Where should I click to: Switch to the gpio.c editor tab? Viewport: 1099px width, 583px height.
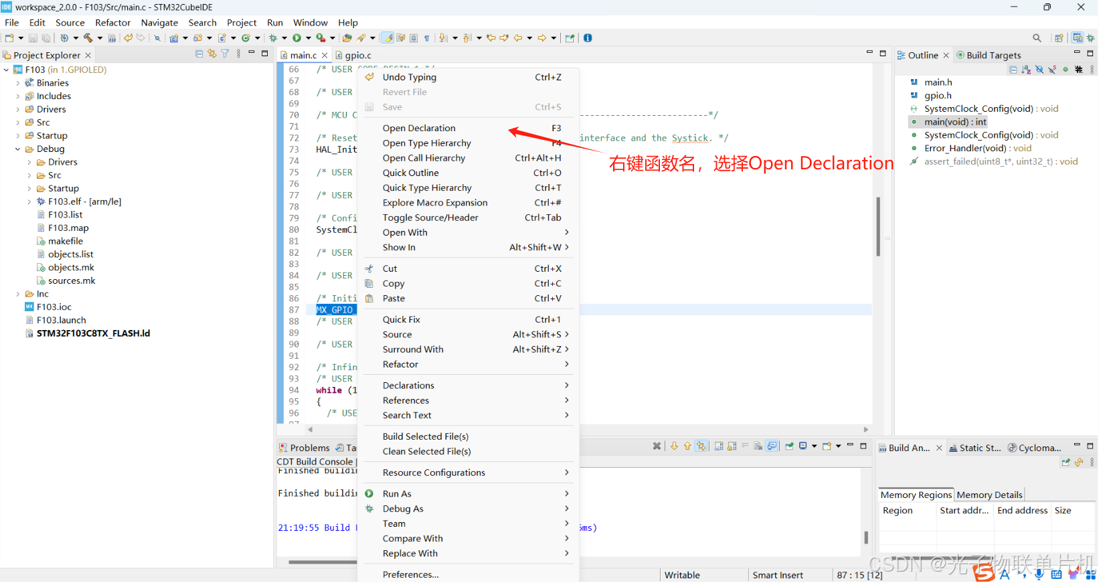pyautogui.click(x=353, y=55)
